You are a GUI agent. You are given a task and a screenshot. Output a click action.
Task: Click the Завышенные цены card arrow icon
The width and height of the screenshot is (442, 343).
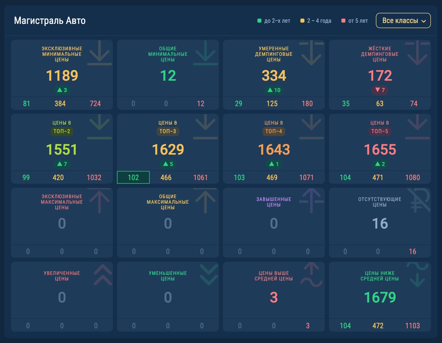(311, 201)
